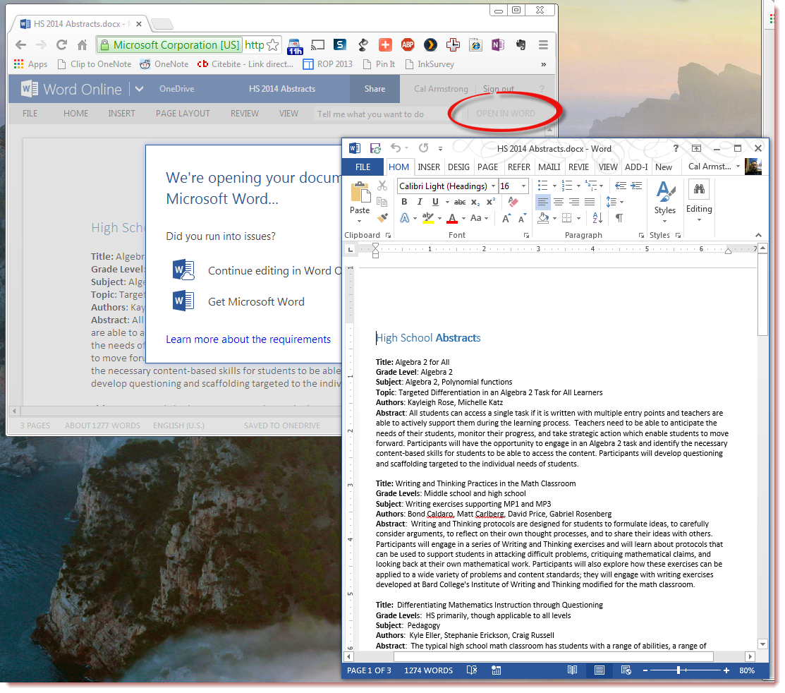The height and width of the screenshot is (693, 785).
Task: Click Increase Indent icon
Action: (x=636, y=186)
